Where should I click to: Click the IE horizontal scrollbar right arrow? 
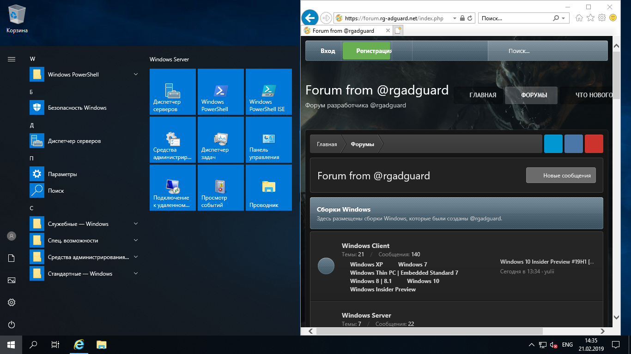[602, 331]
